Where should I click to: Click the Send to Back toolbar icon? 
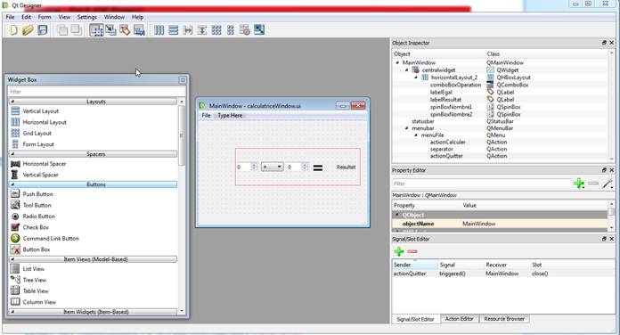coord(62,30)
